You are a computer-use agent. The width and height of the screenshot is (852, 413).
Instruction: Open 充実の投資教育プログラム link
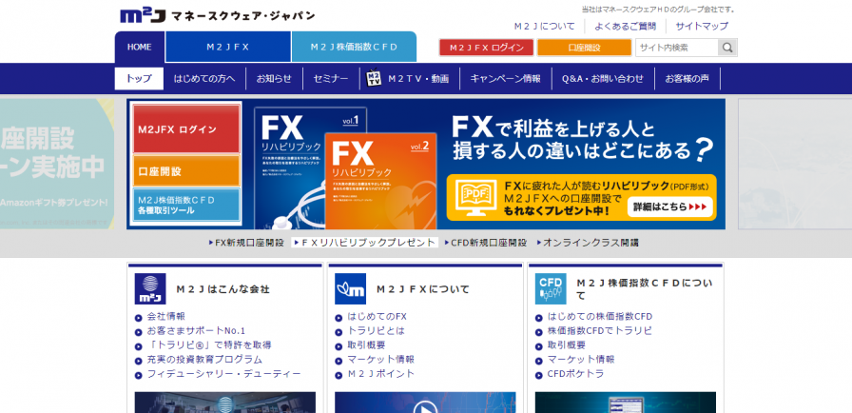[204, 360]
